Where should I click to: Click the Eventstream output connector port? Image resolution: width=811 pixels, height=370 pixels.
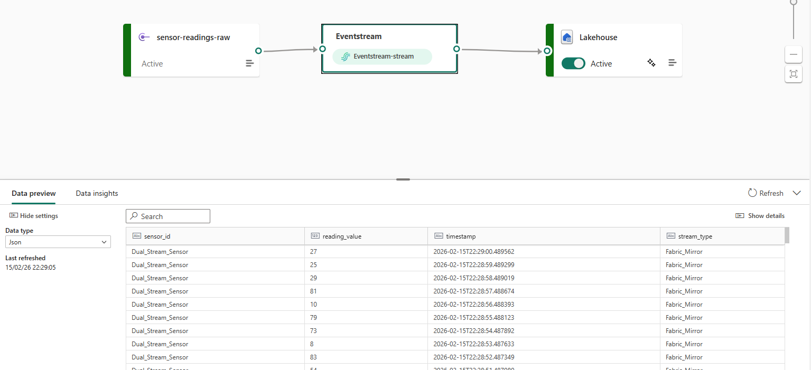point(456,49)
